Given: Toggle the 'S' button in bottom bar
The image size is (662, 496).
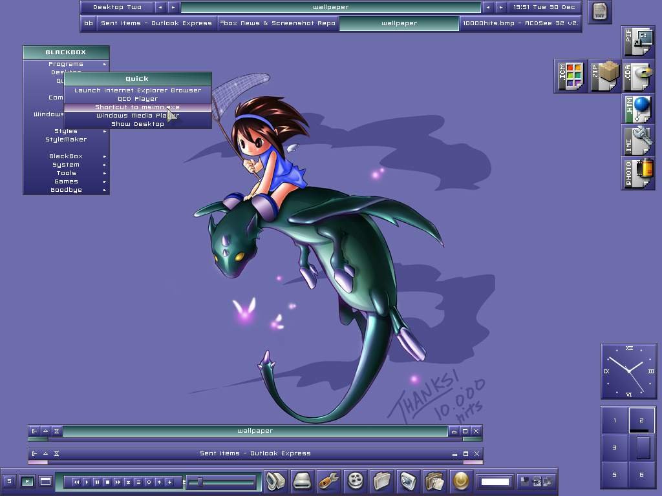Looking at the screenshot, I should click(x=9, y=481).
